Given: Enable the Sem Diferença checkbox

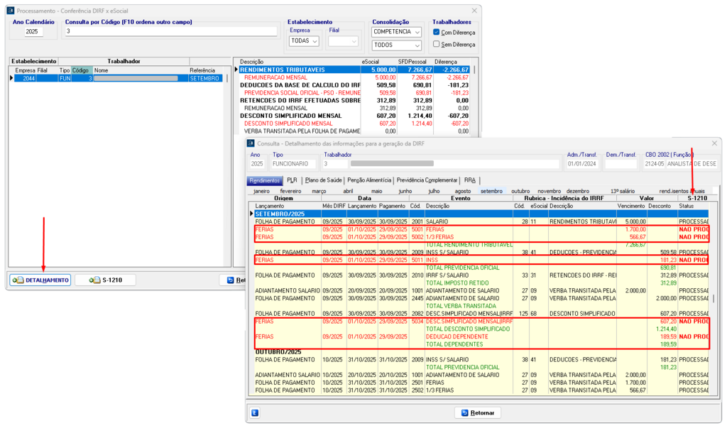Looking at the screenshot, I should (x=437, y=44).
